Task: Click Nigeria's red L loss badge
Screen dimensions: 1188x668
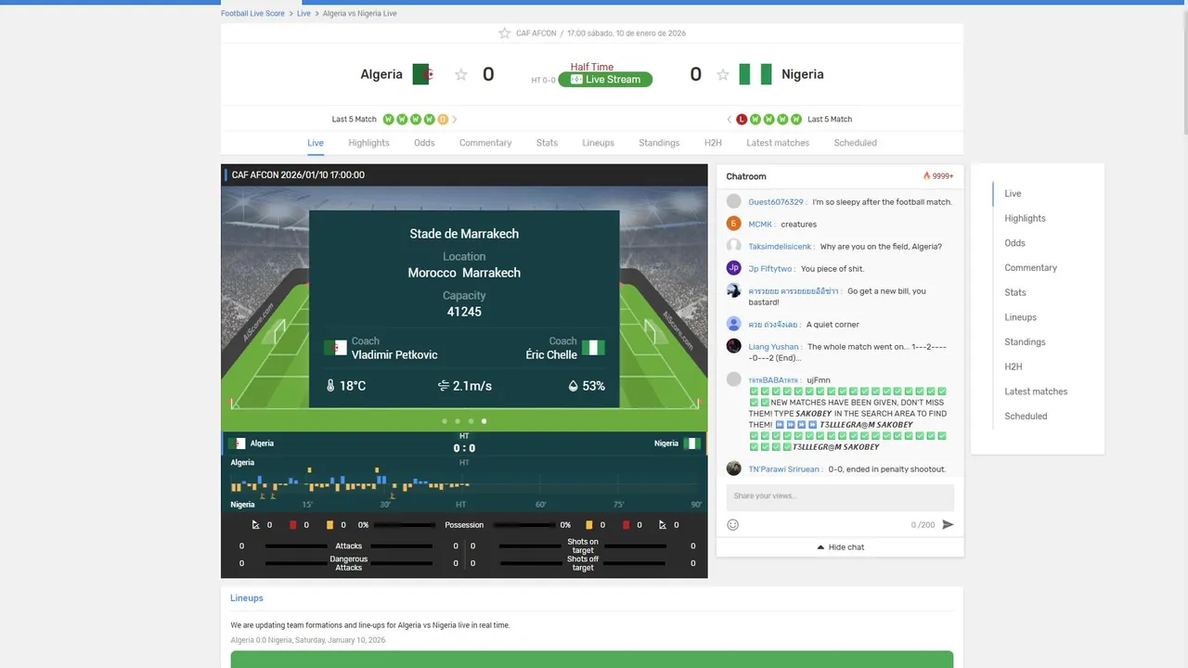Action: [742, 120]
